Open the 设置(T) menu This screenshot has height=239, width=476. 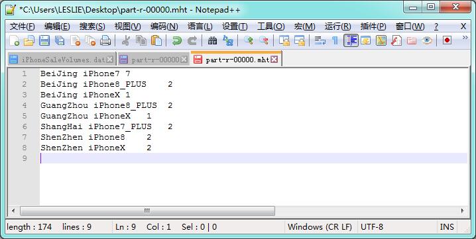[x=235, y=26]
